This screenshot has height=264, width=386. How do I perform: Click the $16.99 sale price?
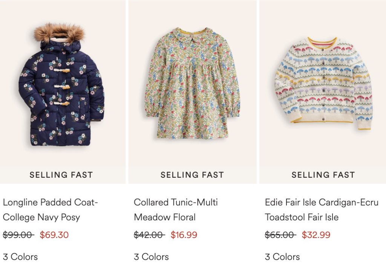pyautogui.click(x=184, y=235)
